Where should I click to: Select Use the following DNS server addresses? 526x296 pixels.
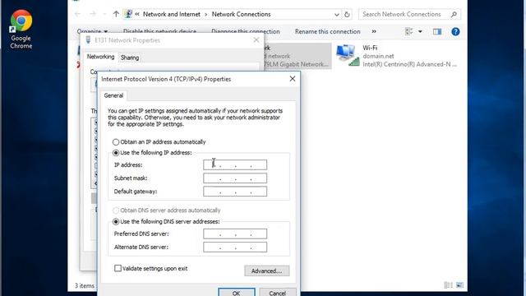pyautogui.click(x=116, y=221)
